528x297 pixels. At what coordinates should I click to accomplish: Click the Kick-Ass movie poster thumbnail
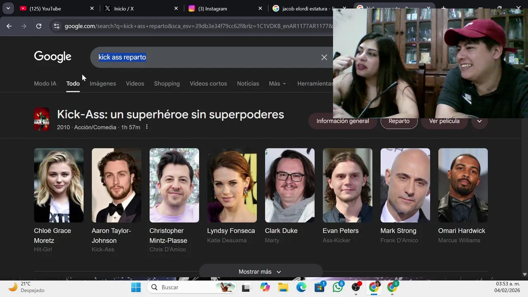pyautogui.click(x=42, y=119)
